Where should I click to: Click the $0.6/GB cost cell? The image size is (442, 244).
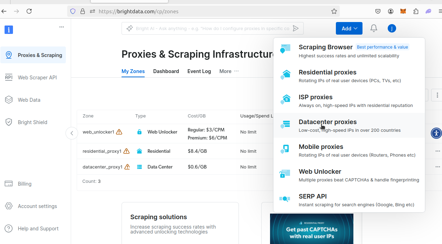tap(197, 167)
